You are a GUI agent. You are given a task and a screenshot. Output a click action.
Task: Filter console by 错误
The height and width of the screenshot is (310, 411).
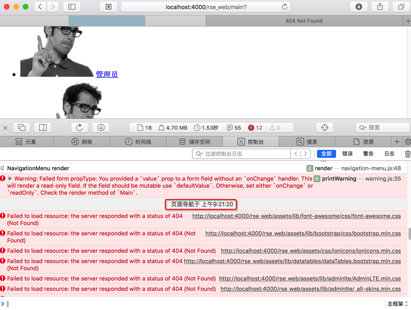[347, 154]
